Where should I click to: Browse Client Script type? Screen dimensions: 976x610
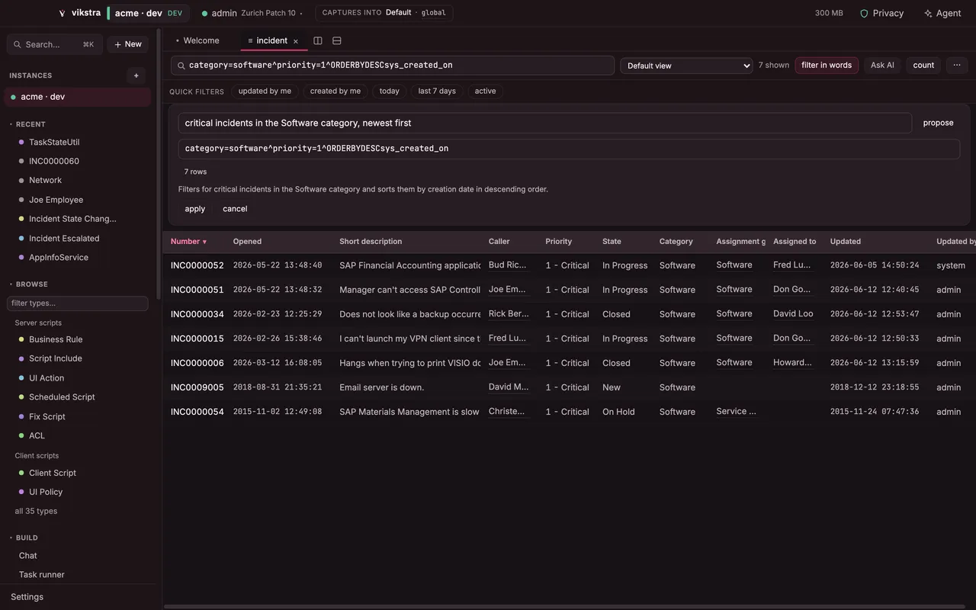(53, 473)
